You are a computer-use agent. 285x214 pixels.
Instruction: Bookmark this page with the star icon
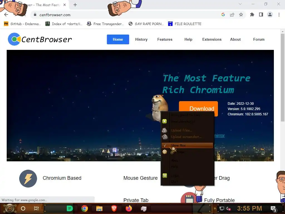click(241, 14)
